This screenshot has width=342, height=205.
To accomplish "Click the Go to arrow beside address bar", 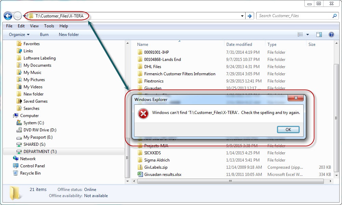I will [250, 16].
